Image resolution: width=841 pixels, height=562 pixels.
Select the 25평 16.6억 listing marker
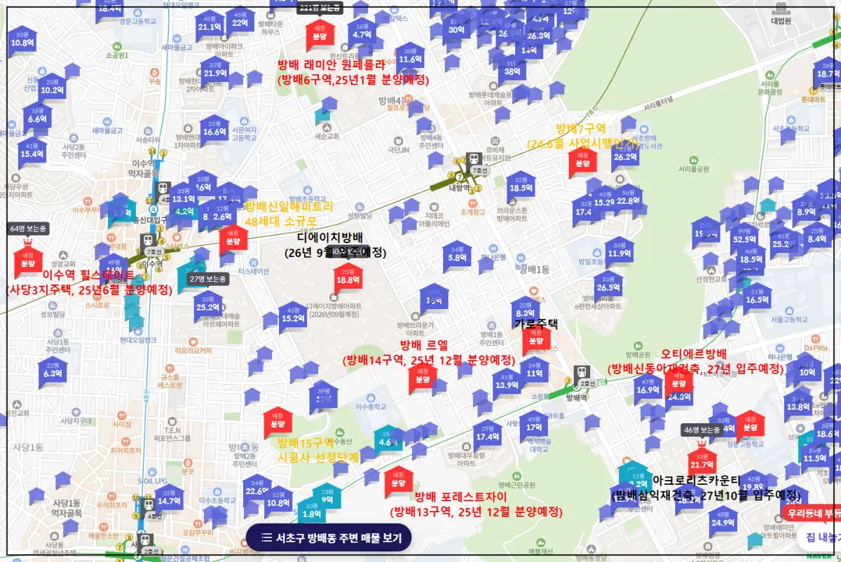tap(214, 131)
